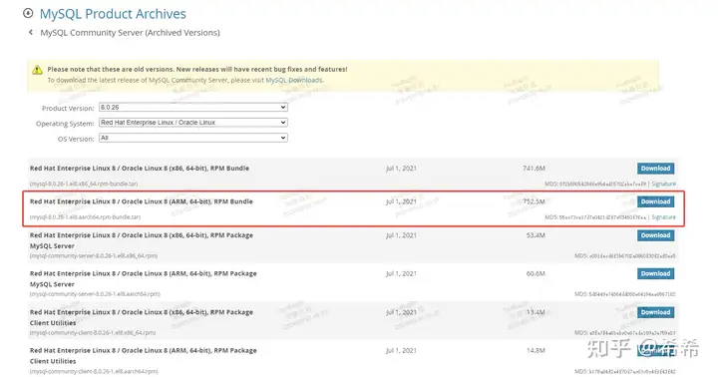Open the Operating System dropdown

click(193, 123)
